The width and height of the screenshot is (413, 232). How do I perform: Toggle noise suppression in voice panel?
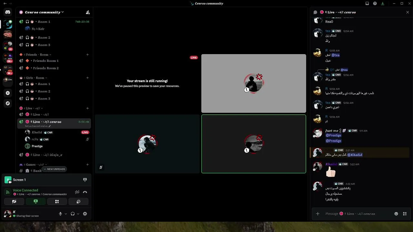click(x=77, y=192)
